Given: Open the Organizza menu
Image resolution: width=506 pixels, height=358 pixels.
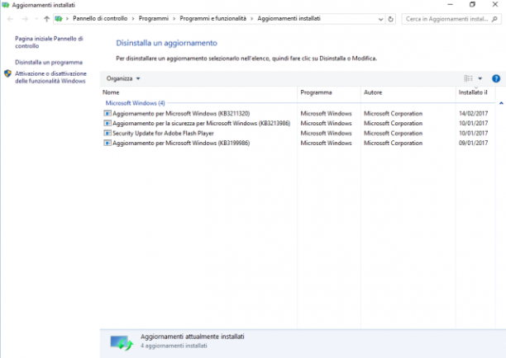Looking at the screenshot, I should [123, 78].
